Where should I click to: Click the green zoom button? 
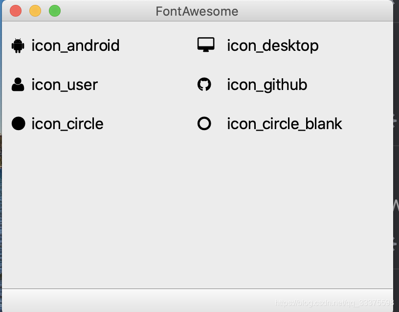pos(54,10)
